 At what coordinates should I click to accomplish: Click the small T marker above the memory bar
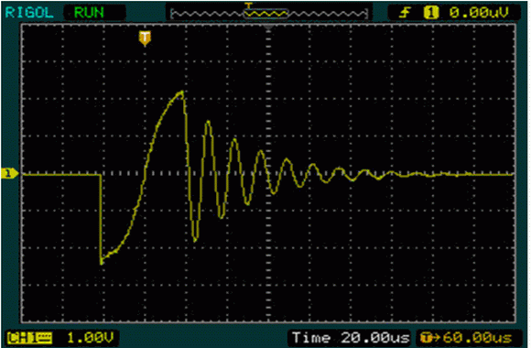249,5
